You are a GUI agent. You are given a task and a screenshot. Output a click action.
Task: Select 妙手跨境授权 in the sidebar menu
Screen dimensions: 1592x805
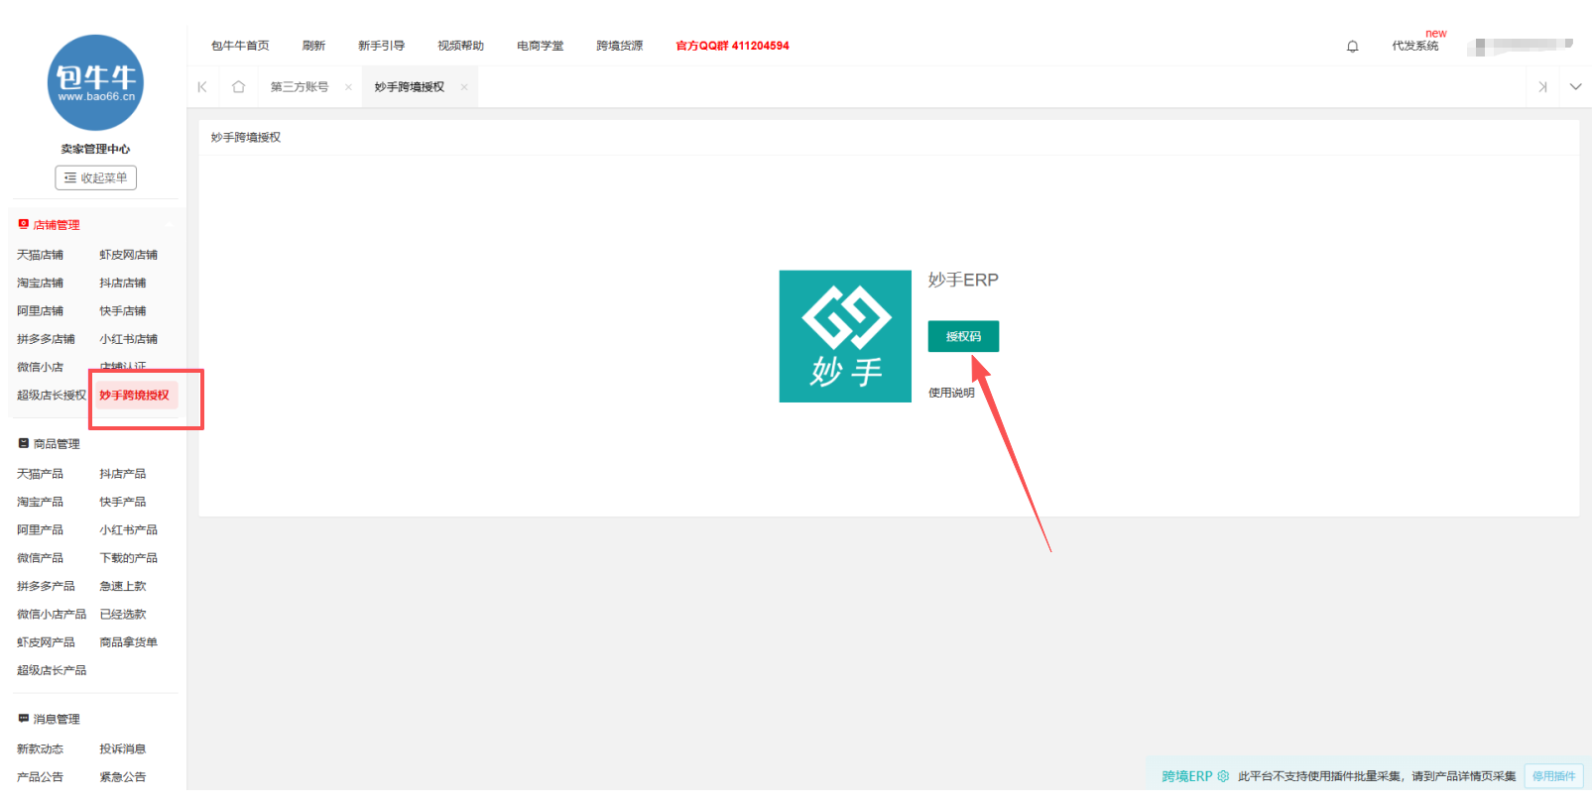pos(134,395)
